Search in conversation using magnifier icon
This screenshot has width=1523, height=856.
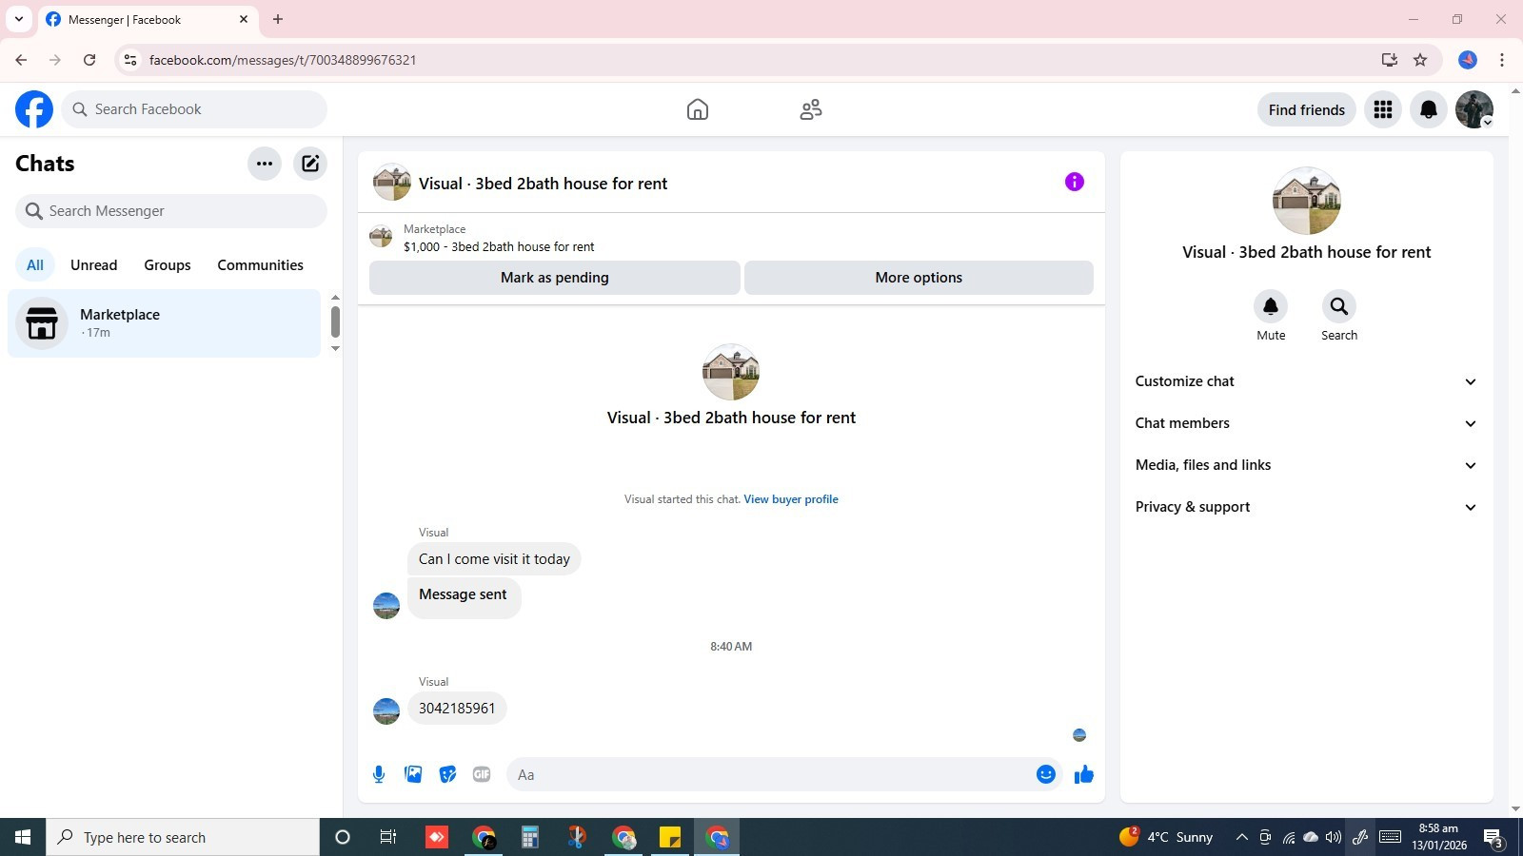1339,306
